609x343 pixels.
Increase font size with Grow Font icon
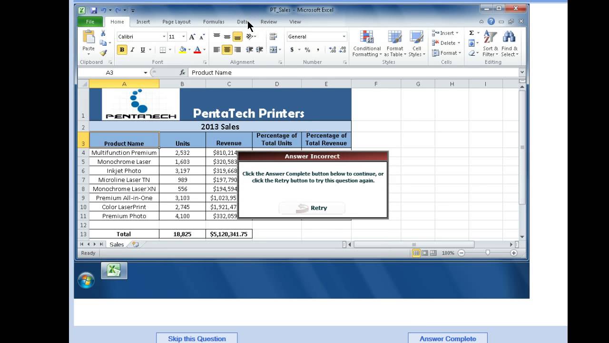pyautogui.click(x=192, y=37)
